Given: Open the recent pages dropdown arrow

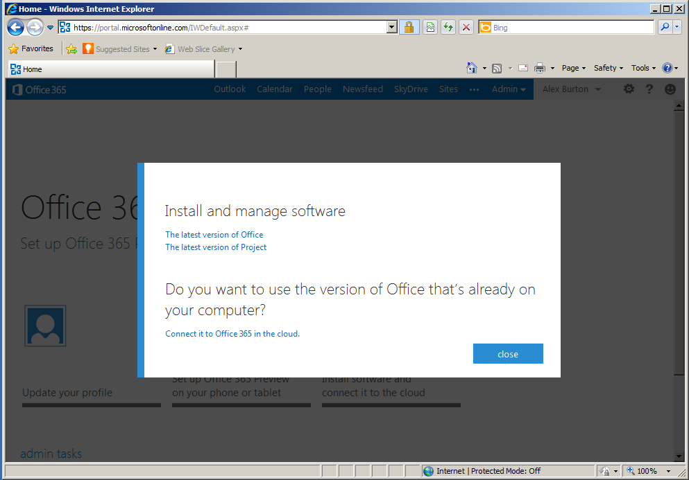Looking at the screenshot, I should [50, 28].
